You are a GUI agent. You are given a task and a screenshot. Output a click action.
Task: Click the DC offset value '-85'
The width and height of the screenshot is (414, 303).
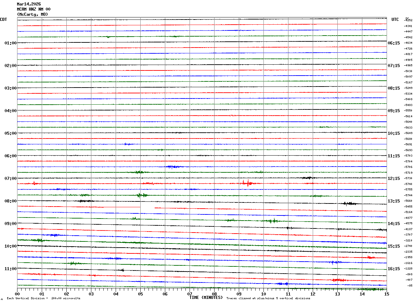tap(409, 286)
